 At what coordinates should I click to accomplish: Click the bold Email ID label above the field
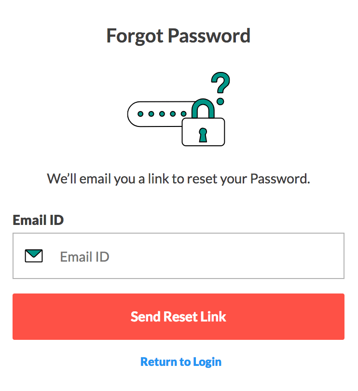pos(38,220)
